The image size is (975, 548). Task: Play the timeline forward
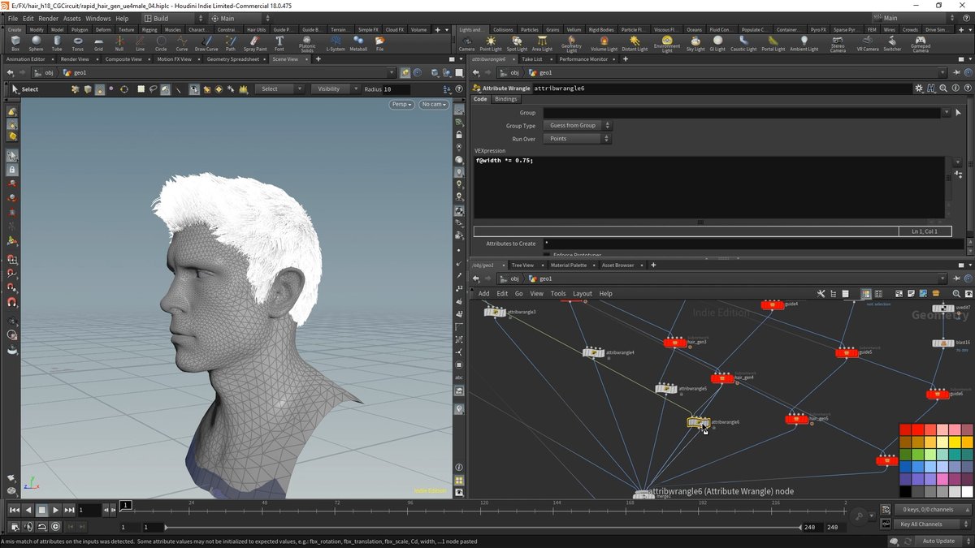click(55, 510)
